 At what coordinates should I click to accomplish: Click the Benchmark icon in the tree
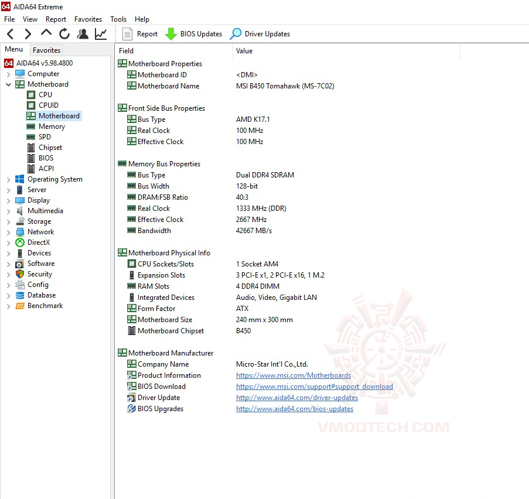20,306
